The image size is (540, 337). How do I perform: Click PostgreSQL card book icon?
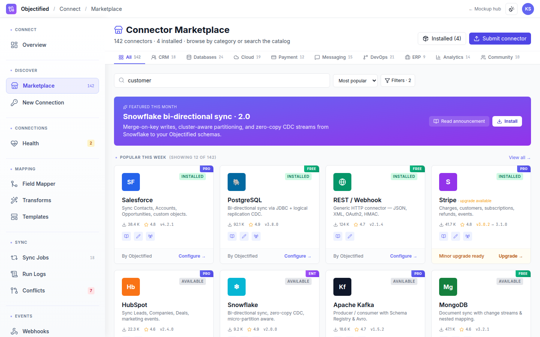(x=232, y=236)
